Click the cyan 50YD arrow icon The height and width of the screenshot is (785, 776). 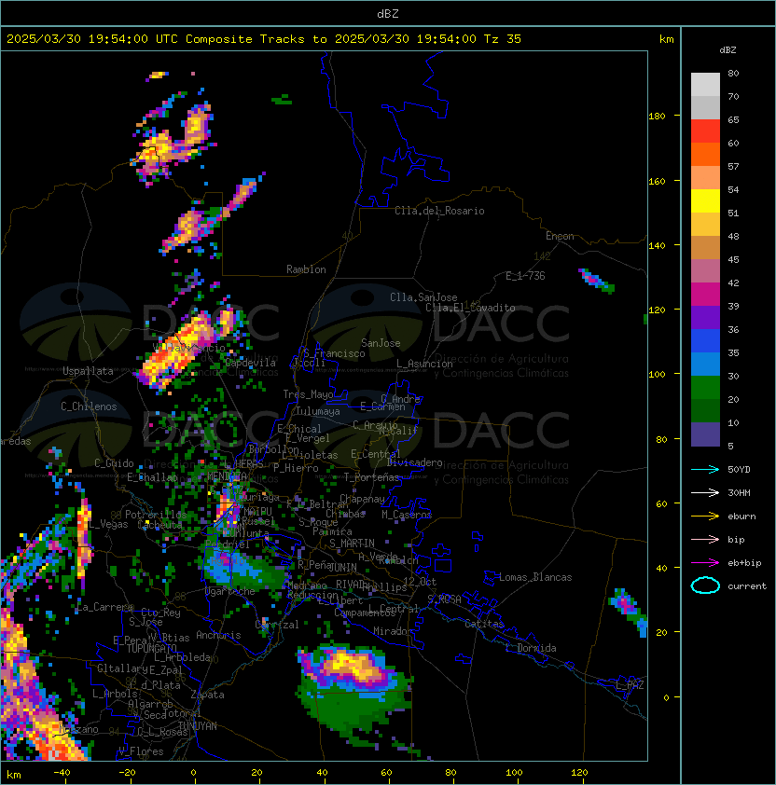click(x=705, y=469)
